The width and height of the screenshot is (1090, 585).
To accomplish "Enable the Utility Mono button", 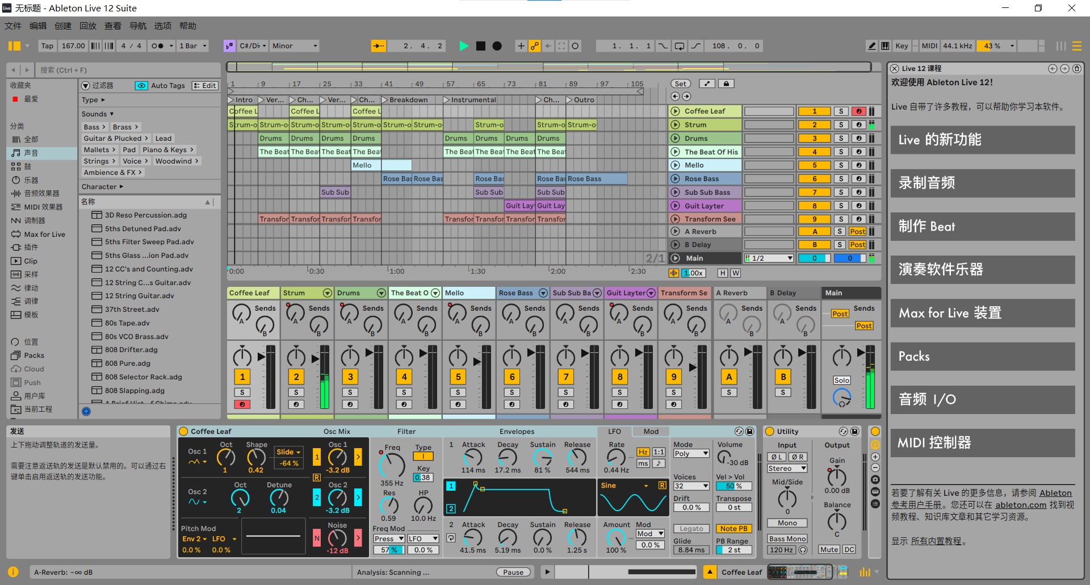I will [x=787, y=523].
